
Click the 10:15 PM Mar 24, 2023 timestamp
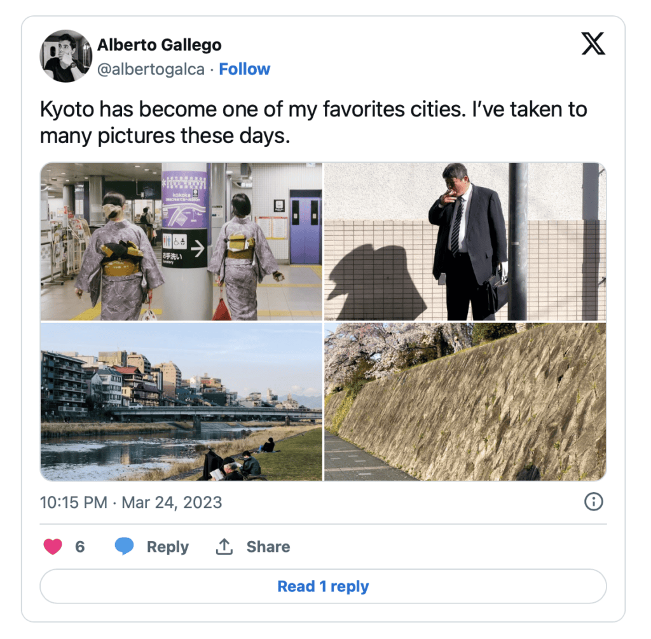(x=131, y=502)
